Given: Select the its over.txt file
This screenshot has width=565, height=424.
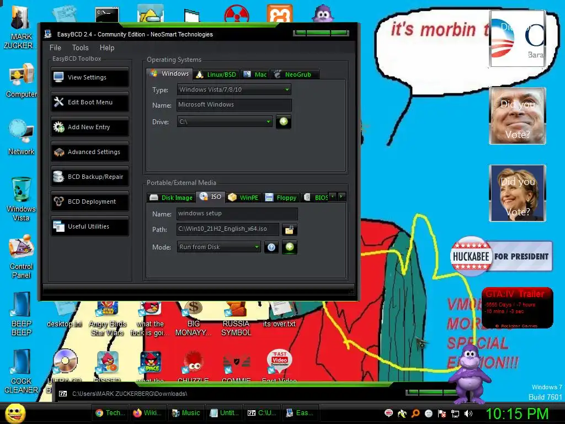Looking at the screenshot, I should click(x=279, y=314).
